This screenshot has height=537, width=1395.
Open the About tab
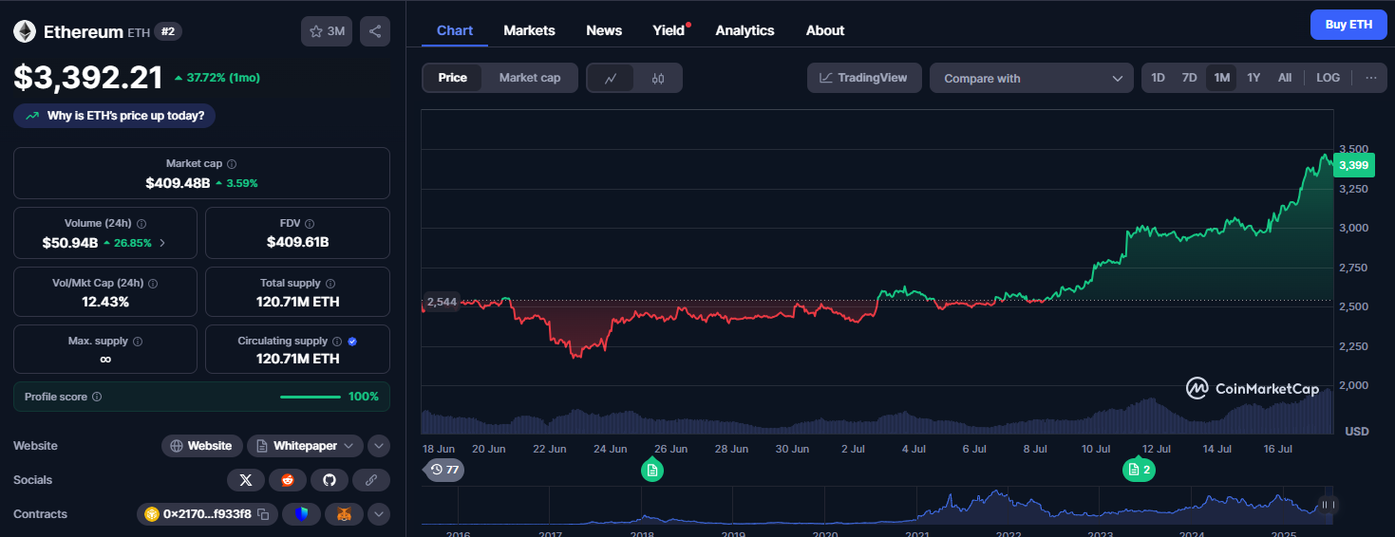pos(825,30)
